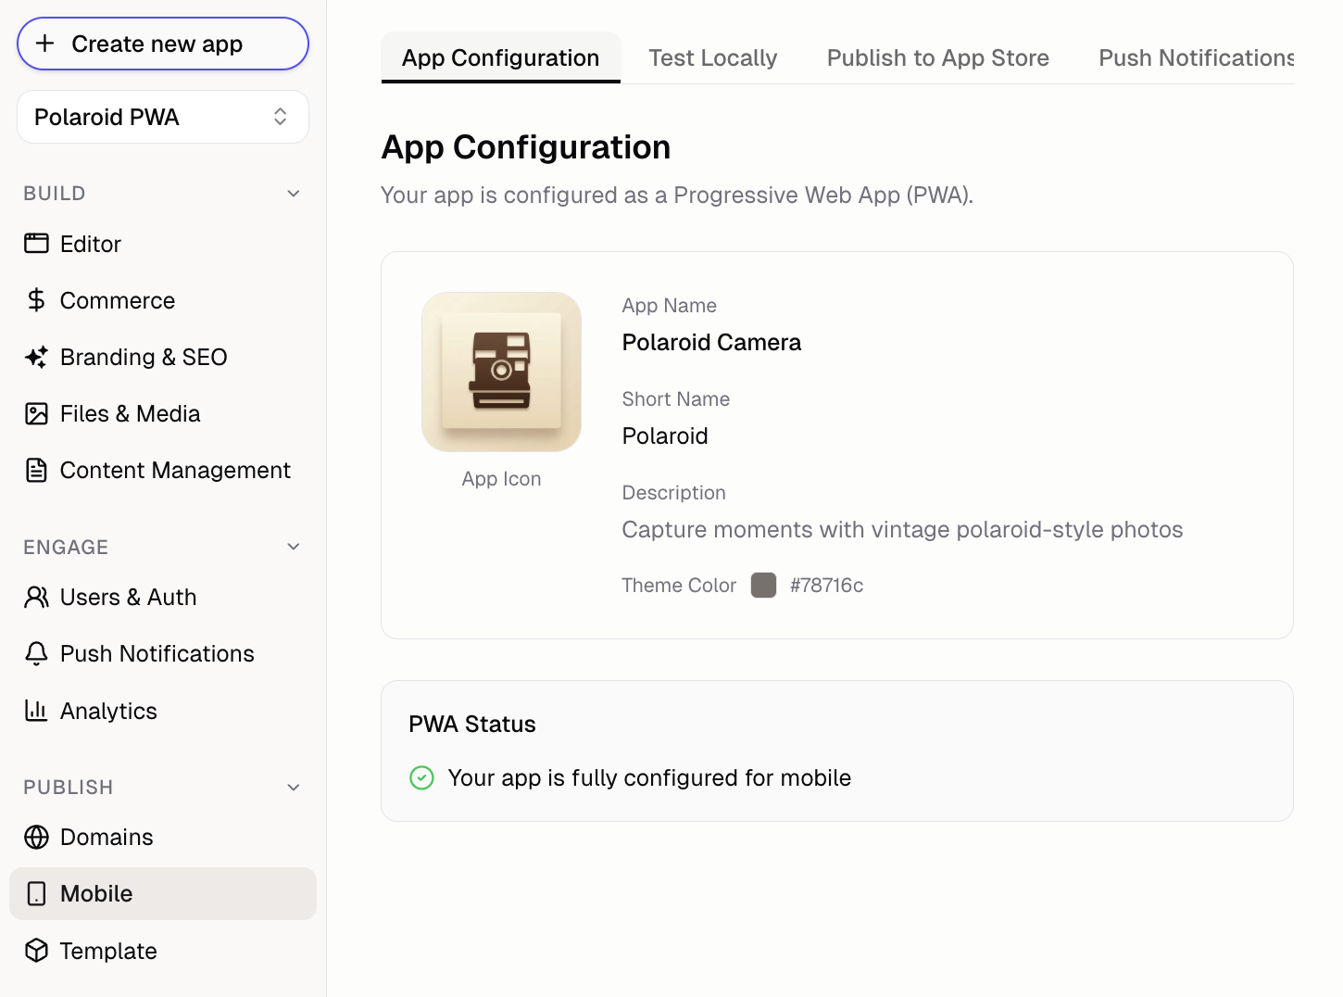This screenshot has width=1343, height=997.
Task: Switch to the Test Locally tab
Action: tap(713, 57)
